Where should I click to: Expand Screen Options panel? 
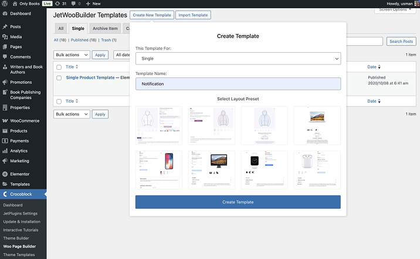pos(395,10)
